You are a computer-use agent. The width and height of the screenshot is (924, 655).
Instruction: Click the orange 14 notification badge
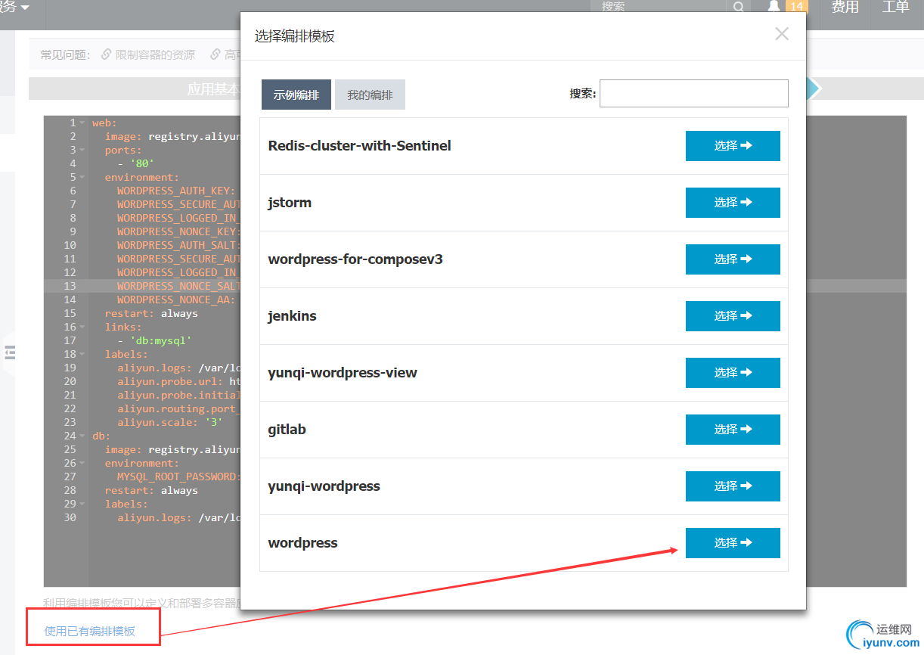[796, 7]
